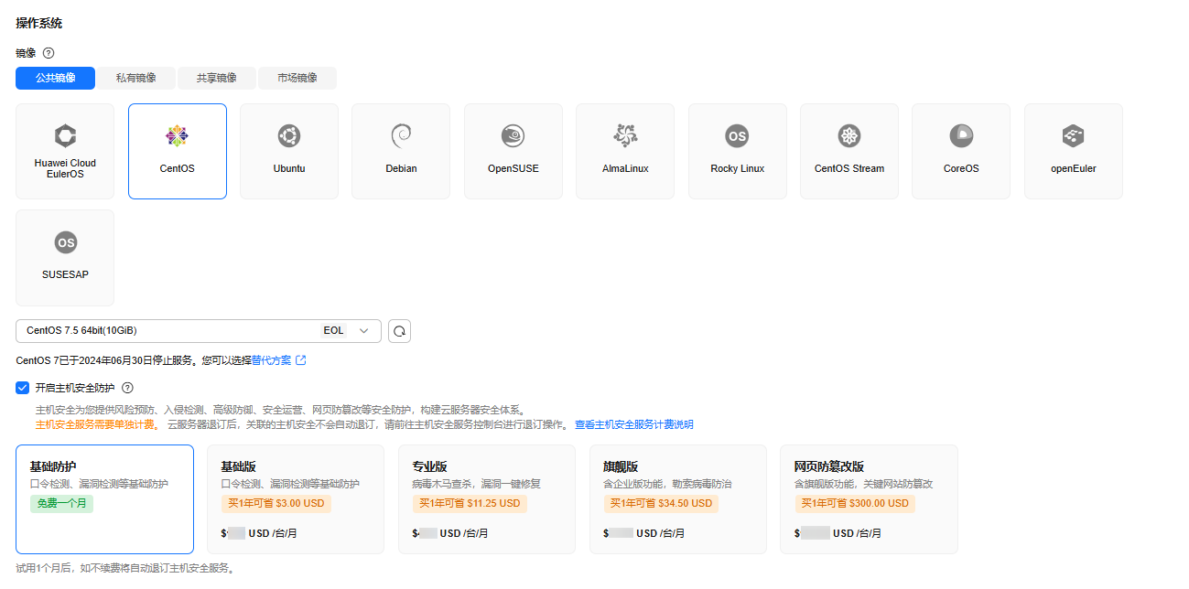The image size is (1189, 589).
Task: Click the 主机安全服务需要单独计费 warning text
Action: [x=95, y=424]
